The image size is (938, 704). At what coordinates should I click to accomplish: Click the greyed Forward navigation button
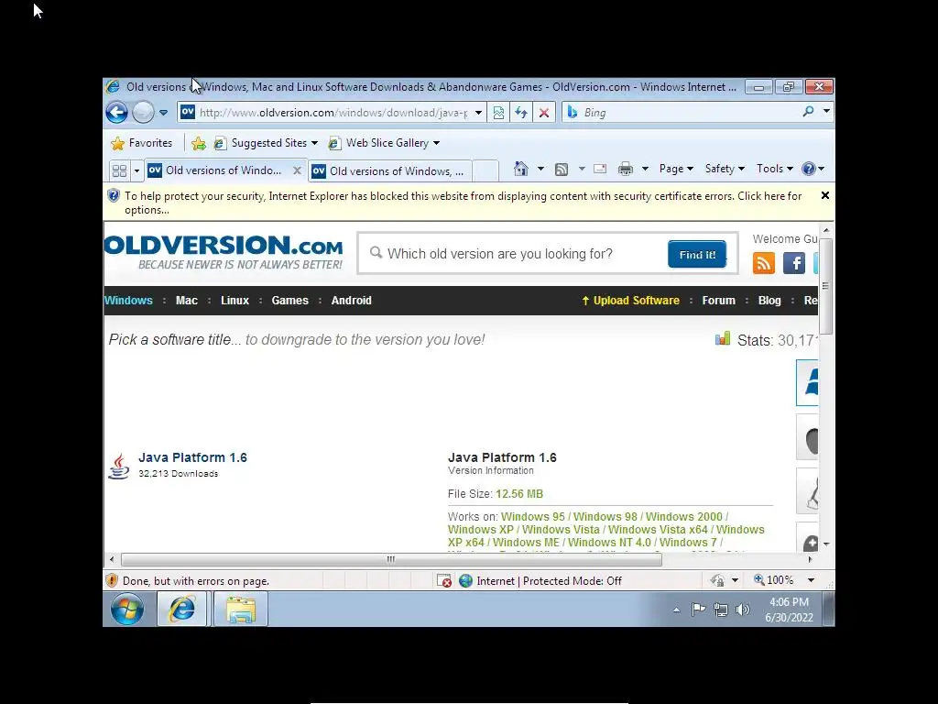click(143, 112)
